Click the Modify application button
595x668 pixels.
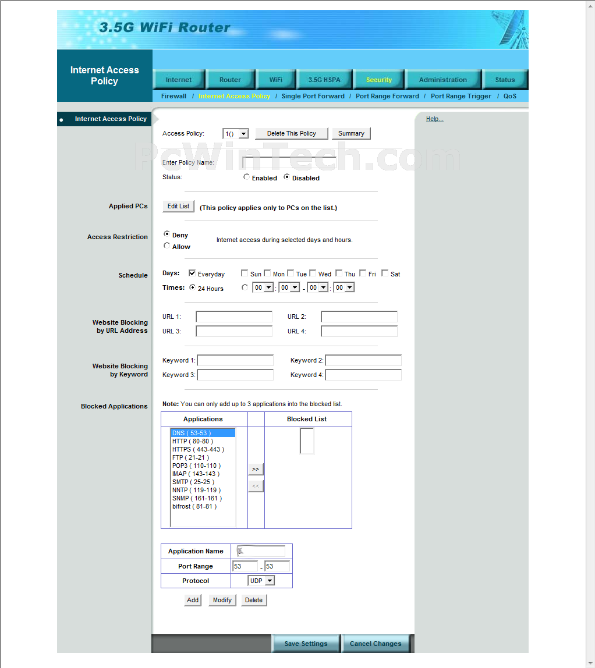tap(222, 600)
